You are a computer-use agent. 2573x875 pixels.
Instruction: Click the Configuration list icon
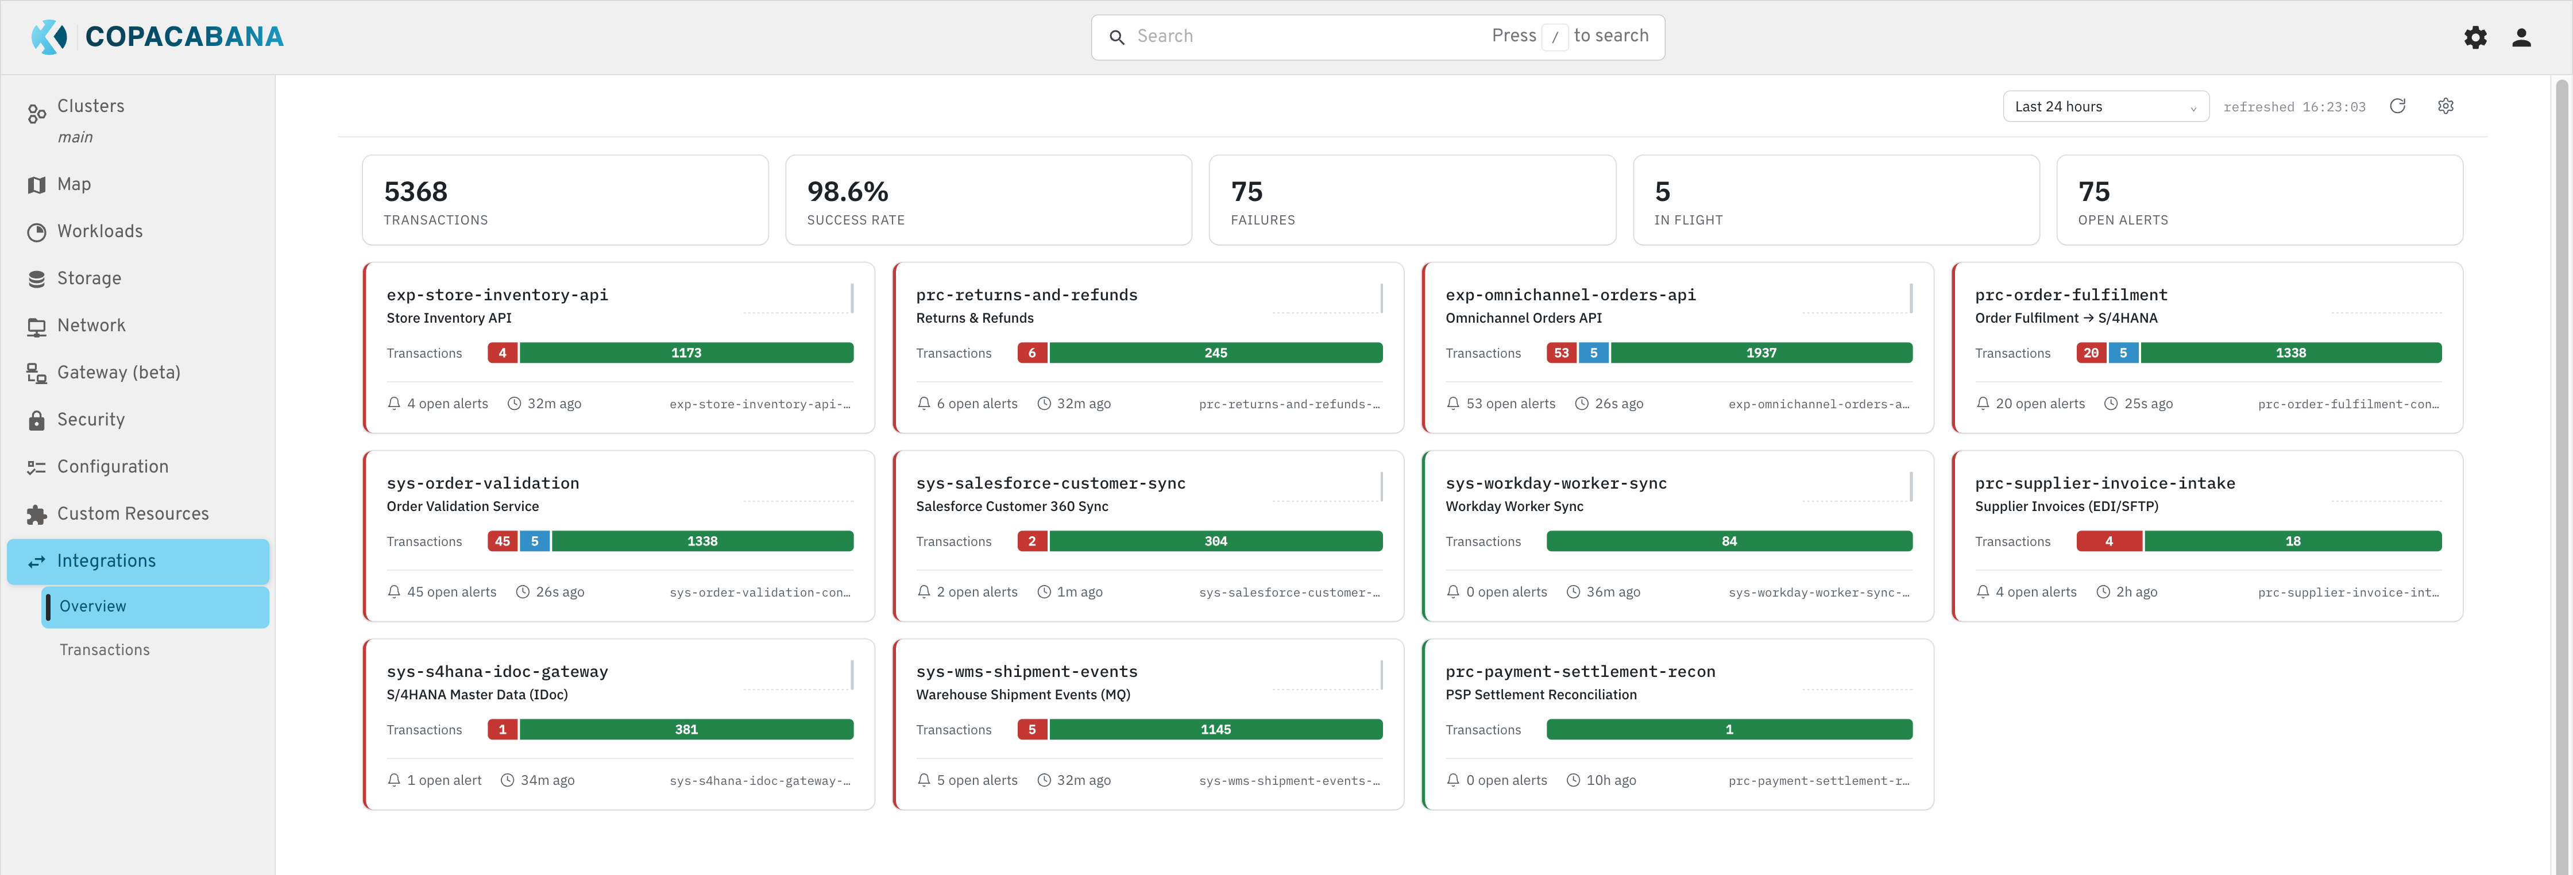37,467
